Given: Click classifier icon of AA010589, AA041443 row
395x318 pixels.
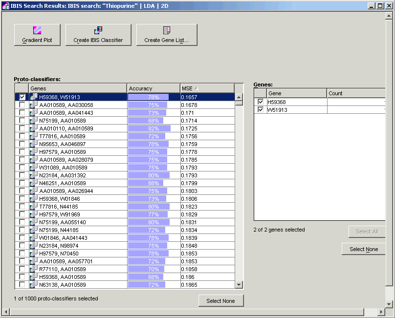Looking at the screenshot, I should click(34, 112).
